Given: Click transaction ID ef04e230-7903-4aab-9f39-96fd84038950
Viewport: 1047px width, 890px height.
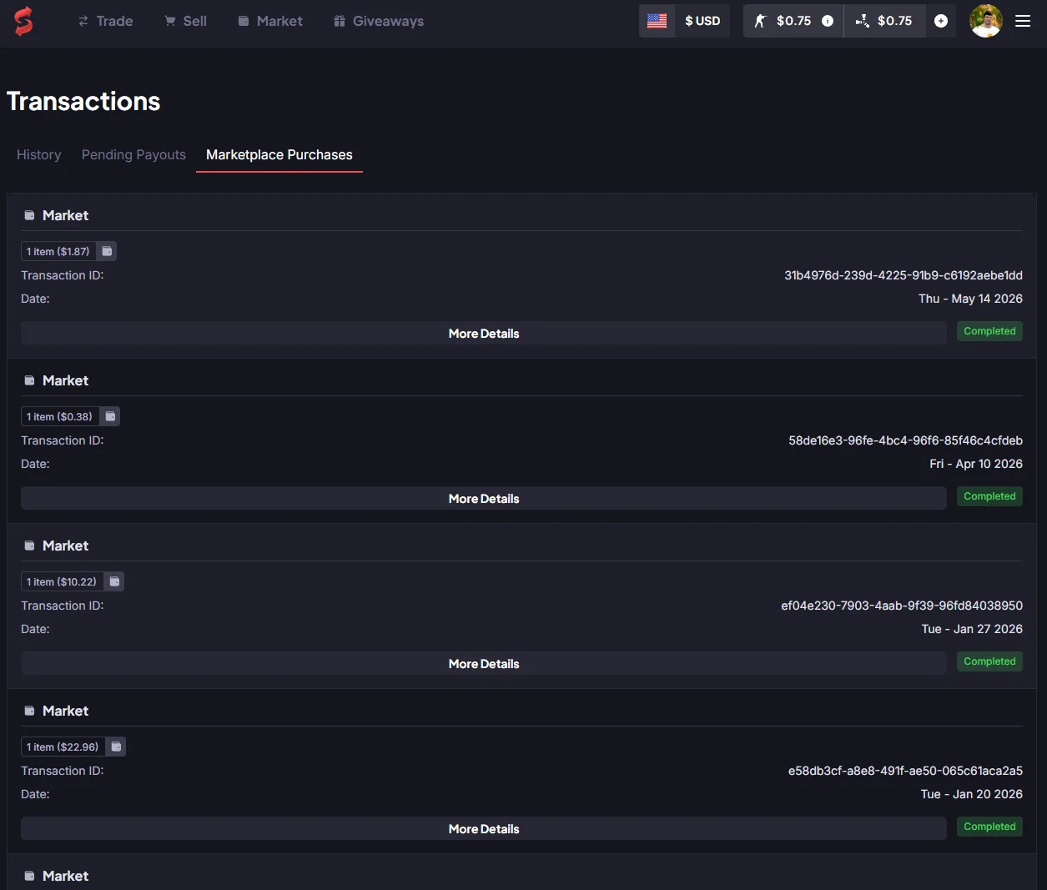Looking at the screenshot, I should pos(902,606).
